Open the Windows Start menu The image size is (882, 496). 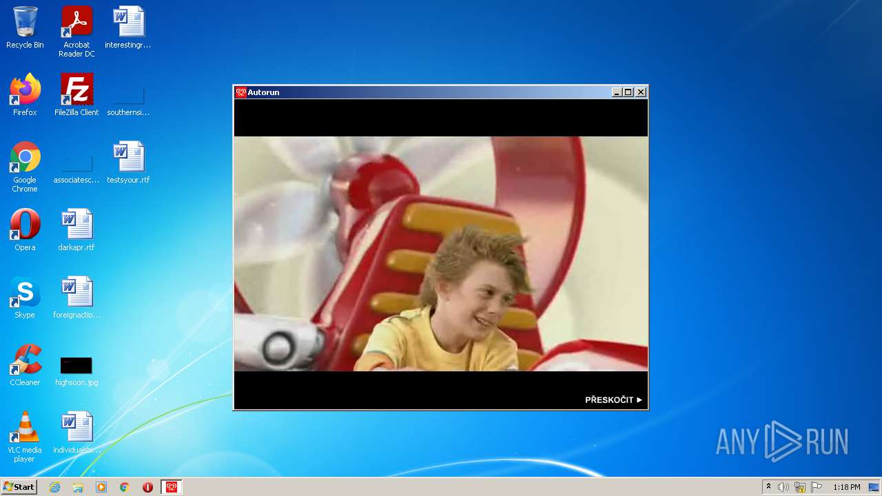19,487
